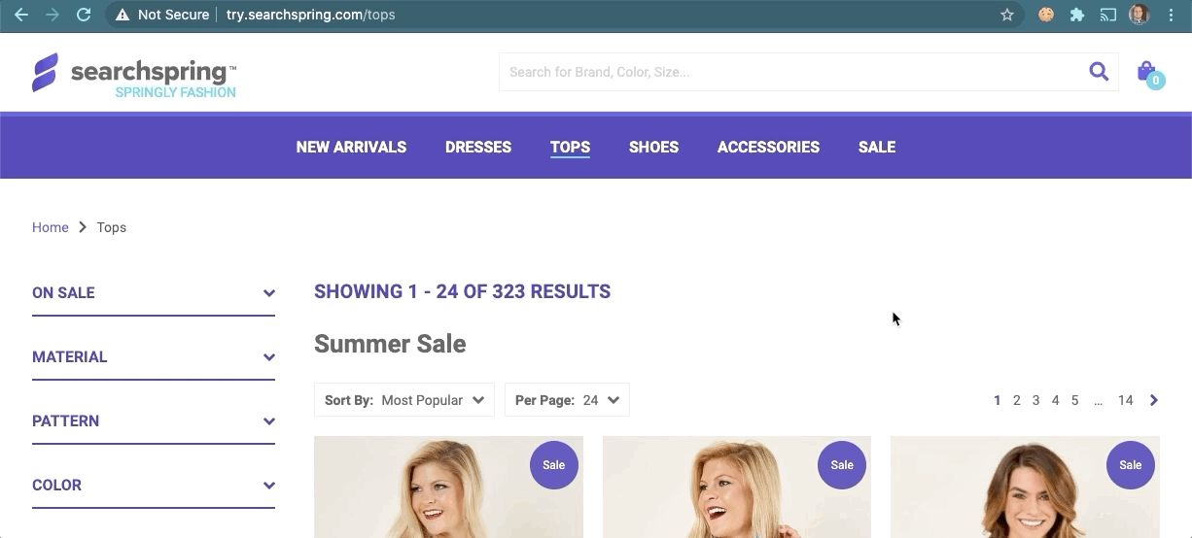Click the search magnifier icon
The height and width of the screenshot is (538, 1192).
(x=1099, y=72)
